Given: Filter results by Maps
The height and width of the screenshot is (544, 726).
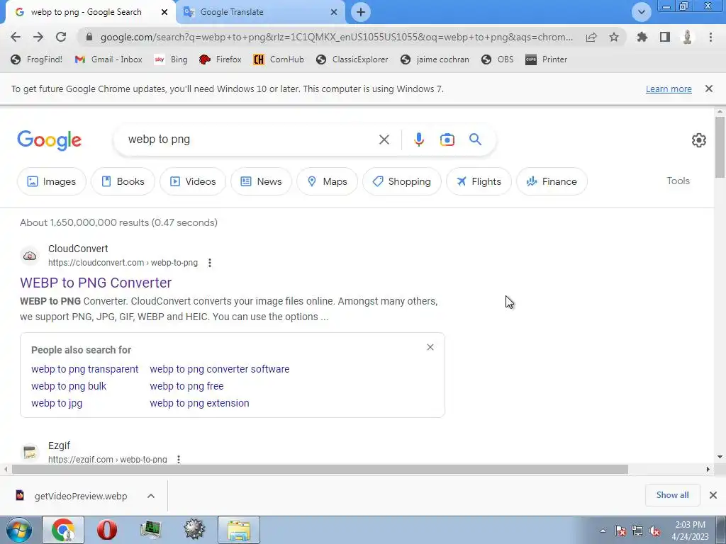Looking at the screenshot, I should pos(327,181).
